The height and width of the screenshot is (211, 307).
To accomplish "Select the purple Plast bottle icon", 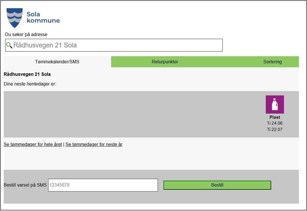I will 275,105.
